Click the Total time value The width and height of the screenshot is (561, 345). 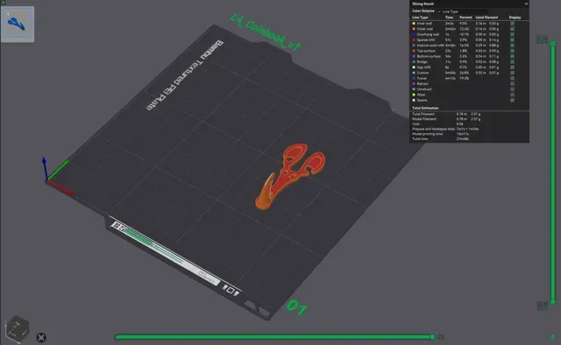tap(462, 138)
